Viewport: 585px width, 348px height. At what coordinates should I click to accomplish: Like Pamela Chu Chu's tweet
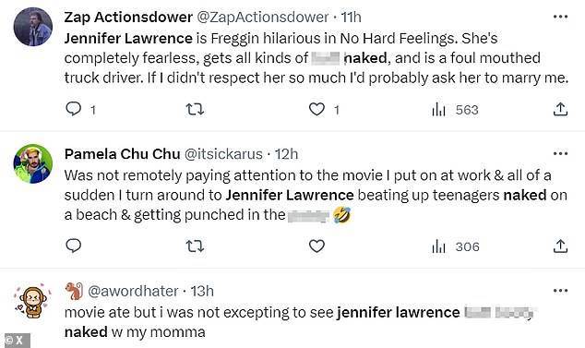click(x=316, y=246)
